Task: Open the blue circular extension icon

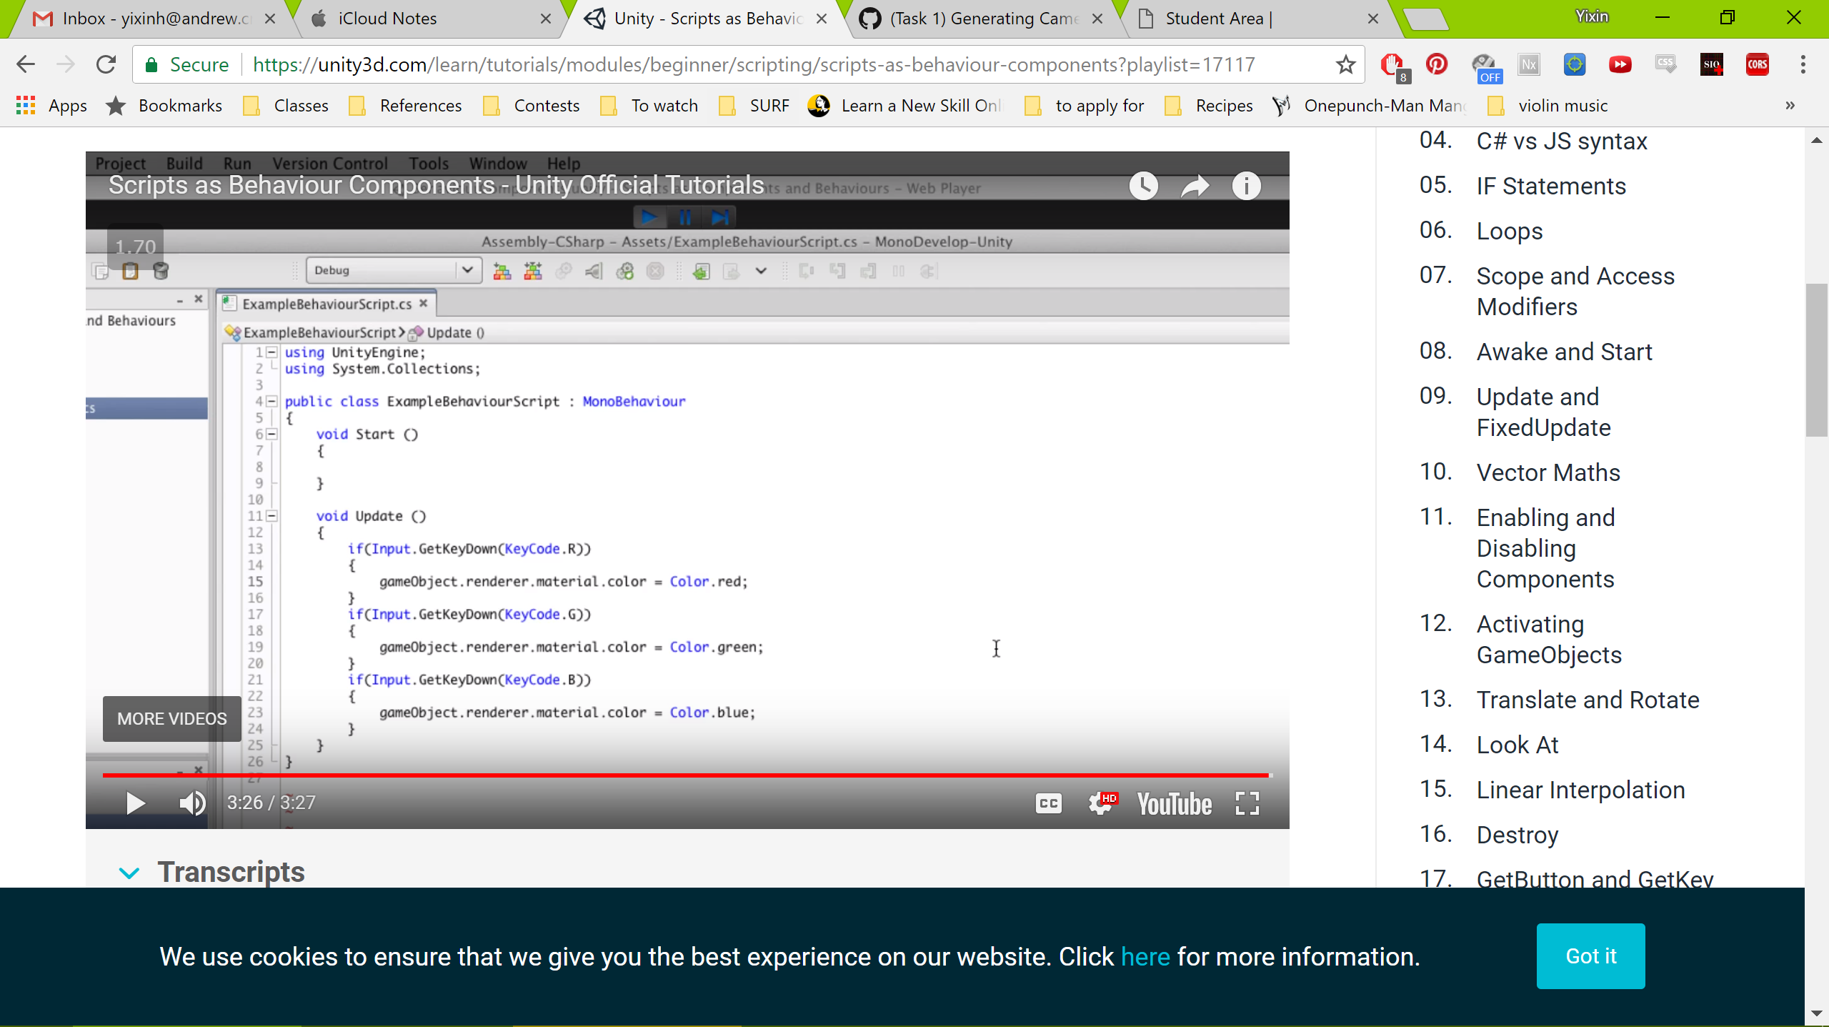Action: 1574,64
